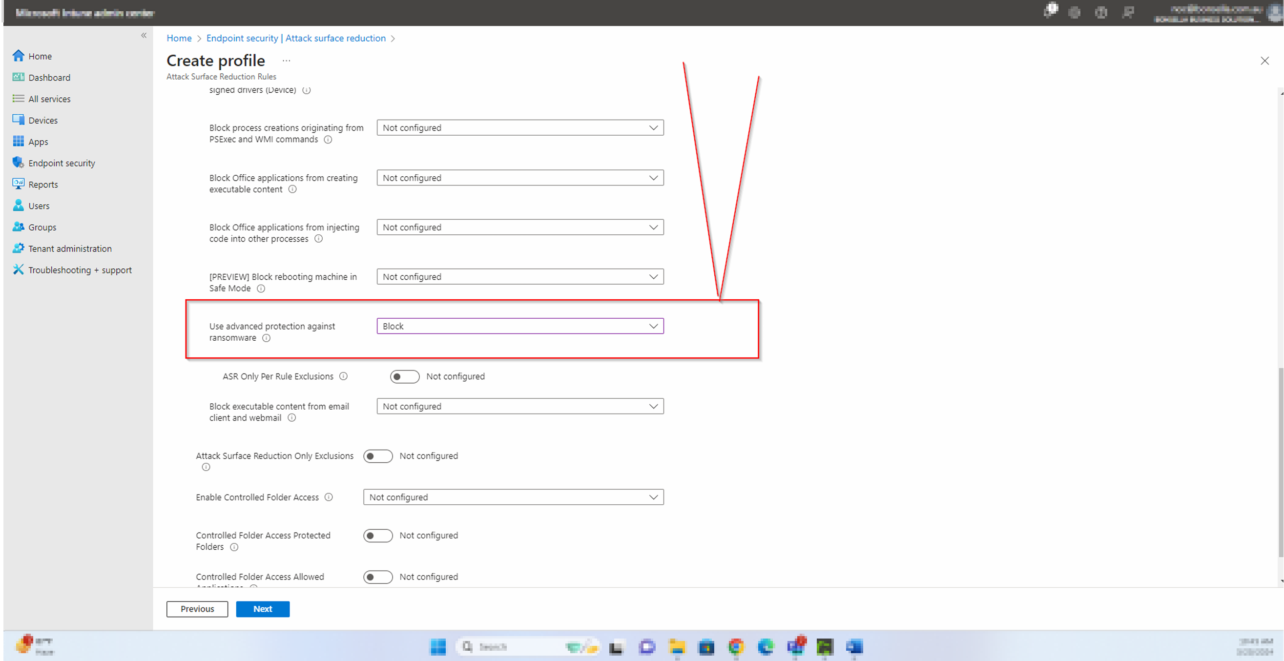Image resolution: width=1284 pixels, height=661 pixels.
Task: Open Block rebooting in Safe Mode dropdown
Action: [520, 277]
